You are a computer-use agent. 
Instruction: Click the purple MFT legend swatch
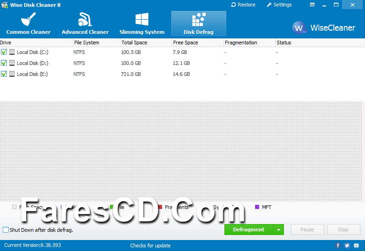257,207
